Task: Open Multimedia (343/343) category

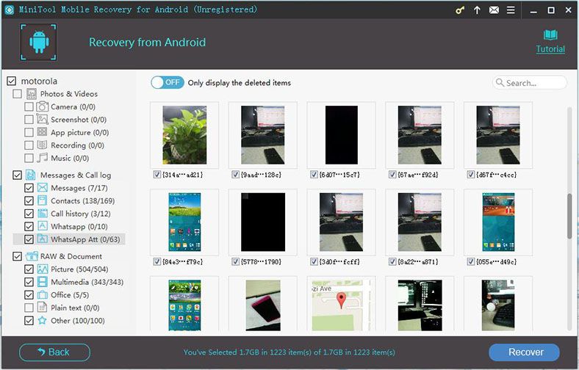Action: click(87, 282)
